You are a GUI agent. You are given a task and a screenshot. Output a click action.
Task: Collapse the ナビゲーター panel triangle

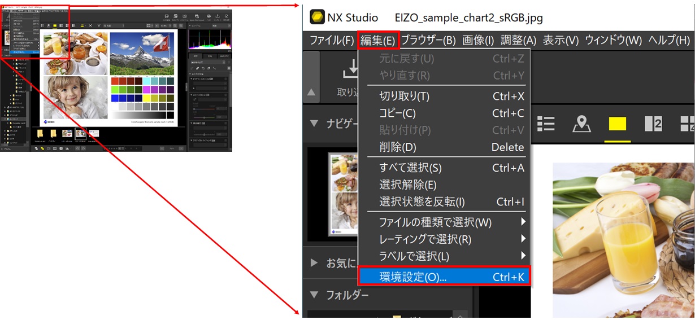click(314, 123)
